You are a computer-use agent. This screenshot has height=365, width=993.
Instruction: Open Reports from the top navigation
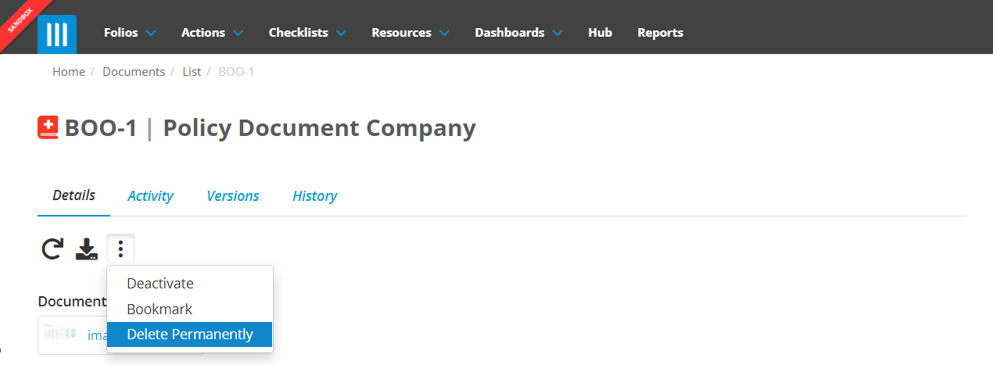660,33
